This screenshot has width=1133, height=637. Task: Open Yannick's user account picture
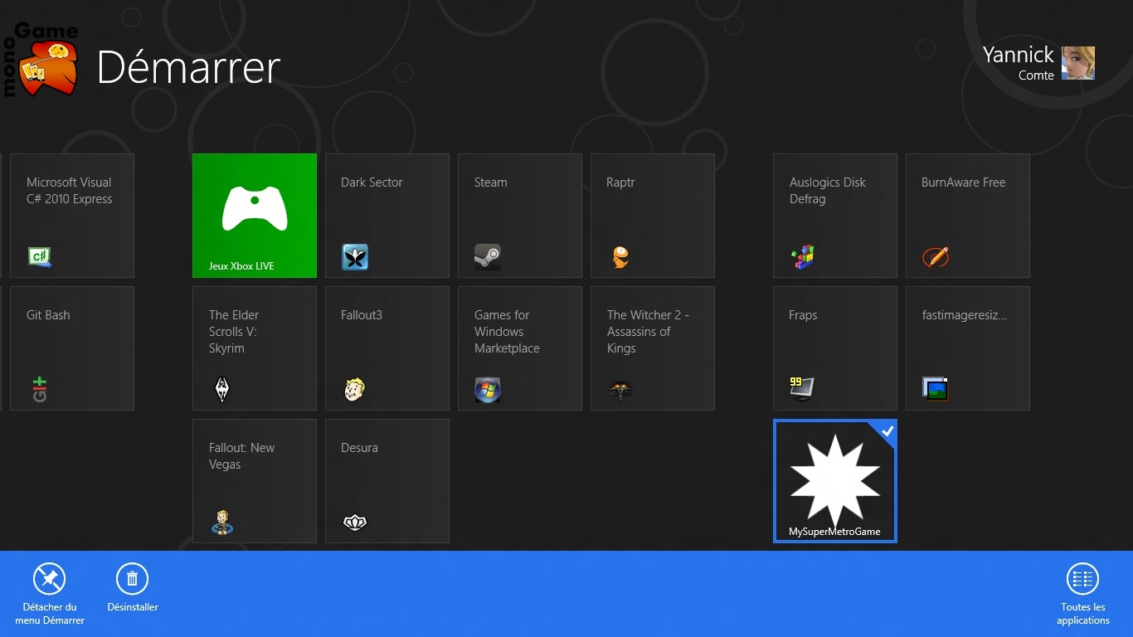point(1078,63)
